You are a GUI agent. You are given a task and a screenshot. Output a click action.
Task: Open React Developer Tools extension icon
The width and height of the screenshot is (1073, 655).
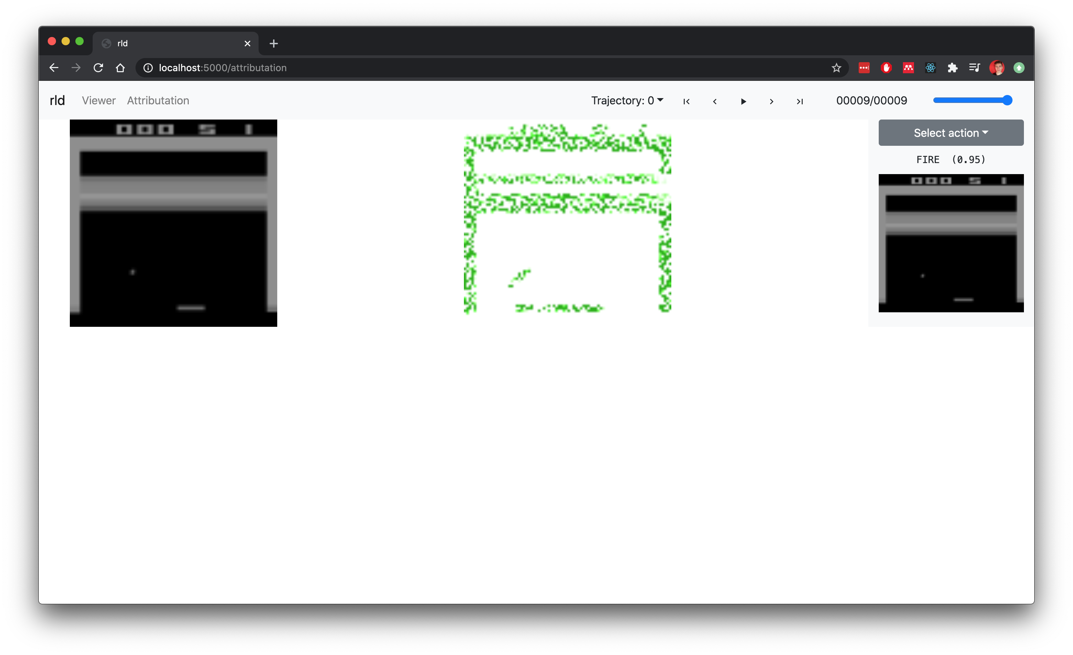coord(930,68)
